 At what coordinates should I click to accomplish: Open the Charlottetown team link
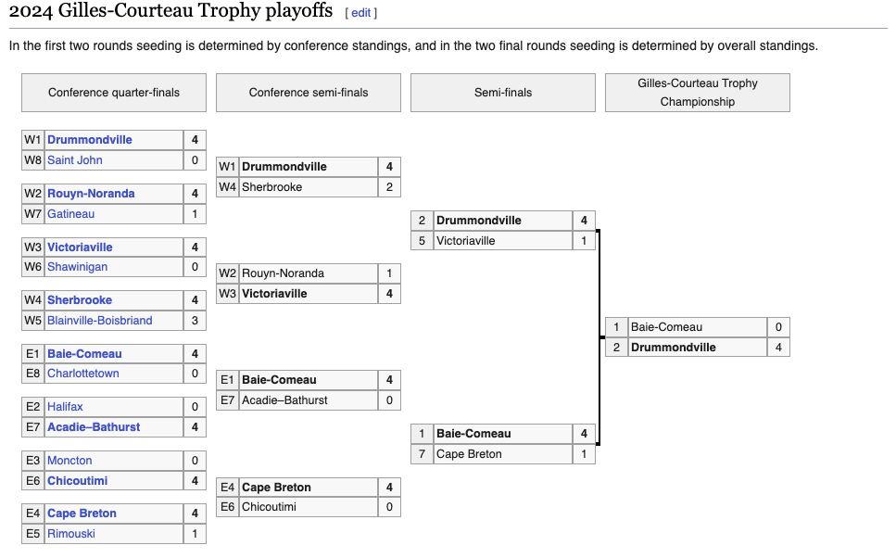coord(83,374)
